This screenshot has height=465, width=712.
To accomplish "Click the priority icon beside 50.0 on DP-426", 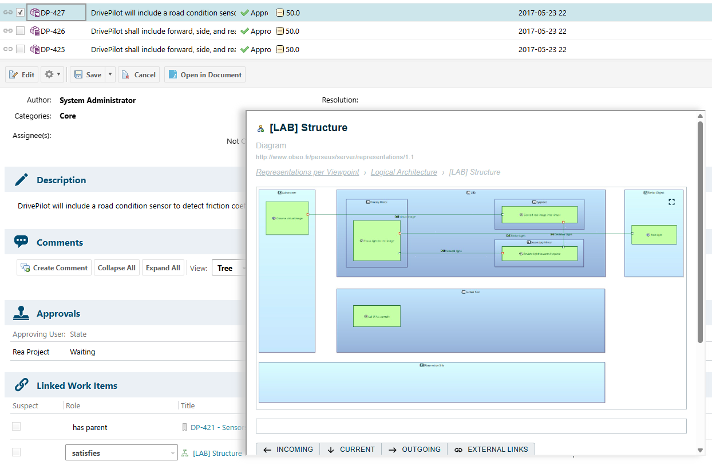I will coord(280,31).
